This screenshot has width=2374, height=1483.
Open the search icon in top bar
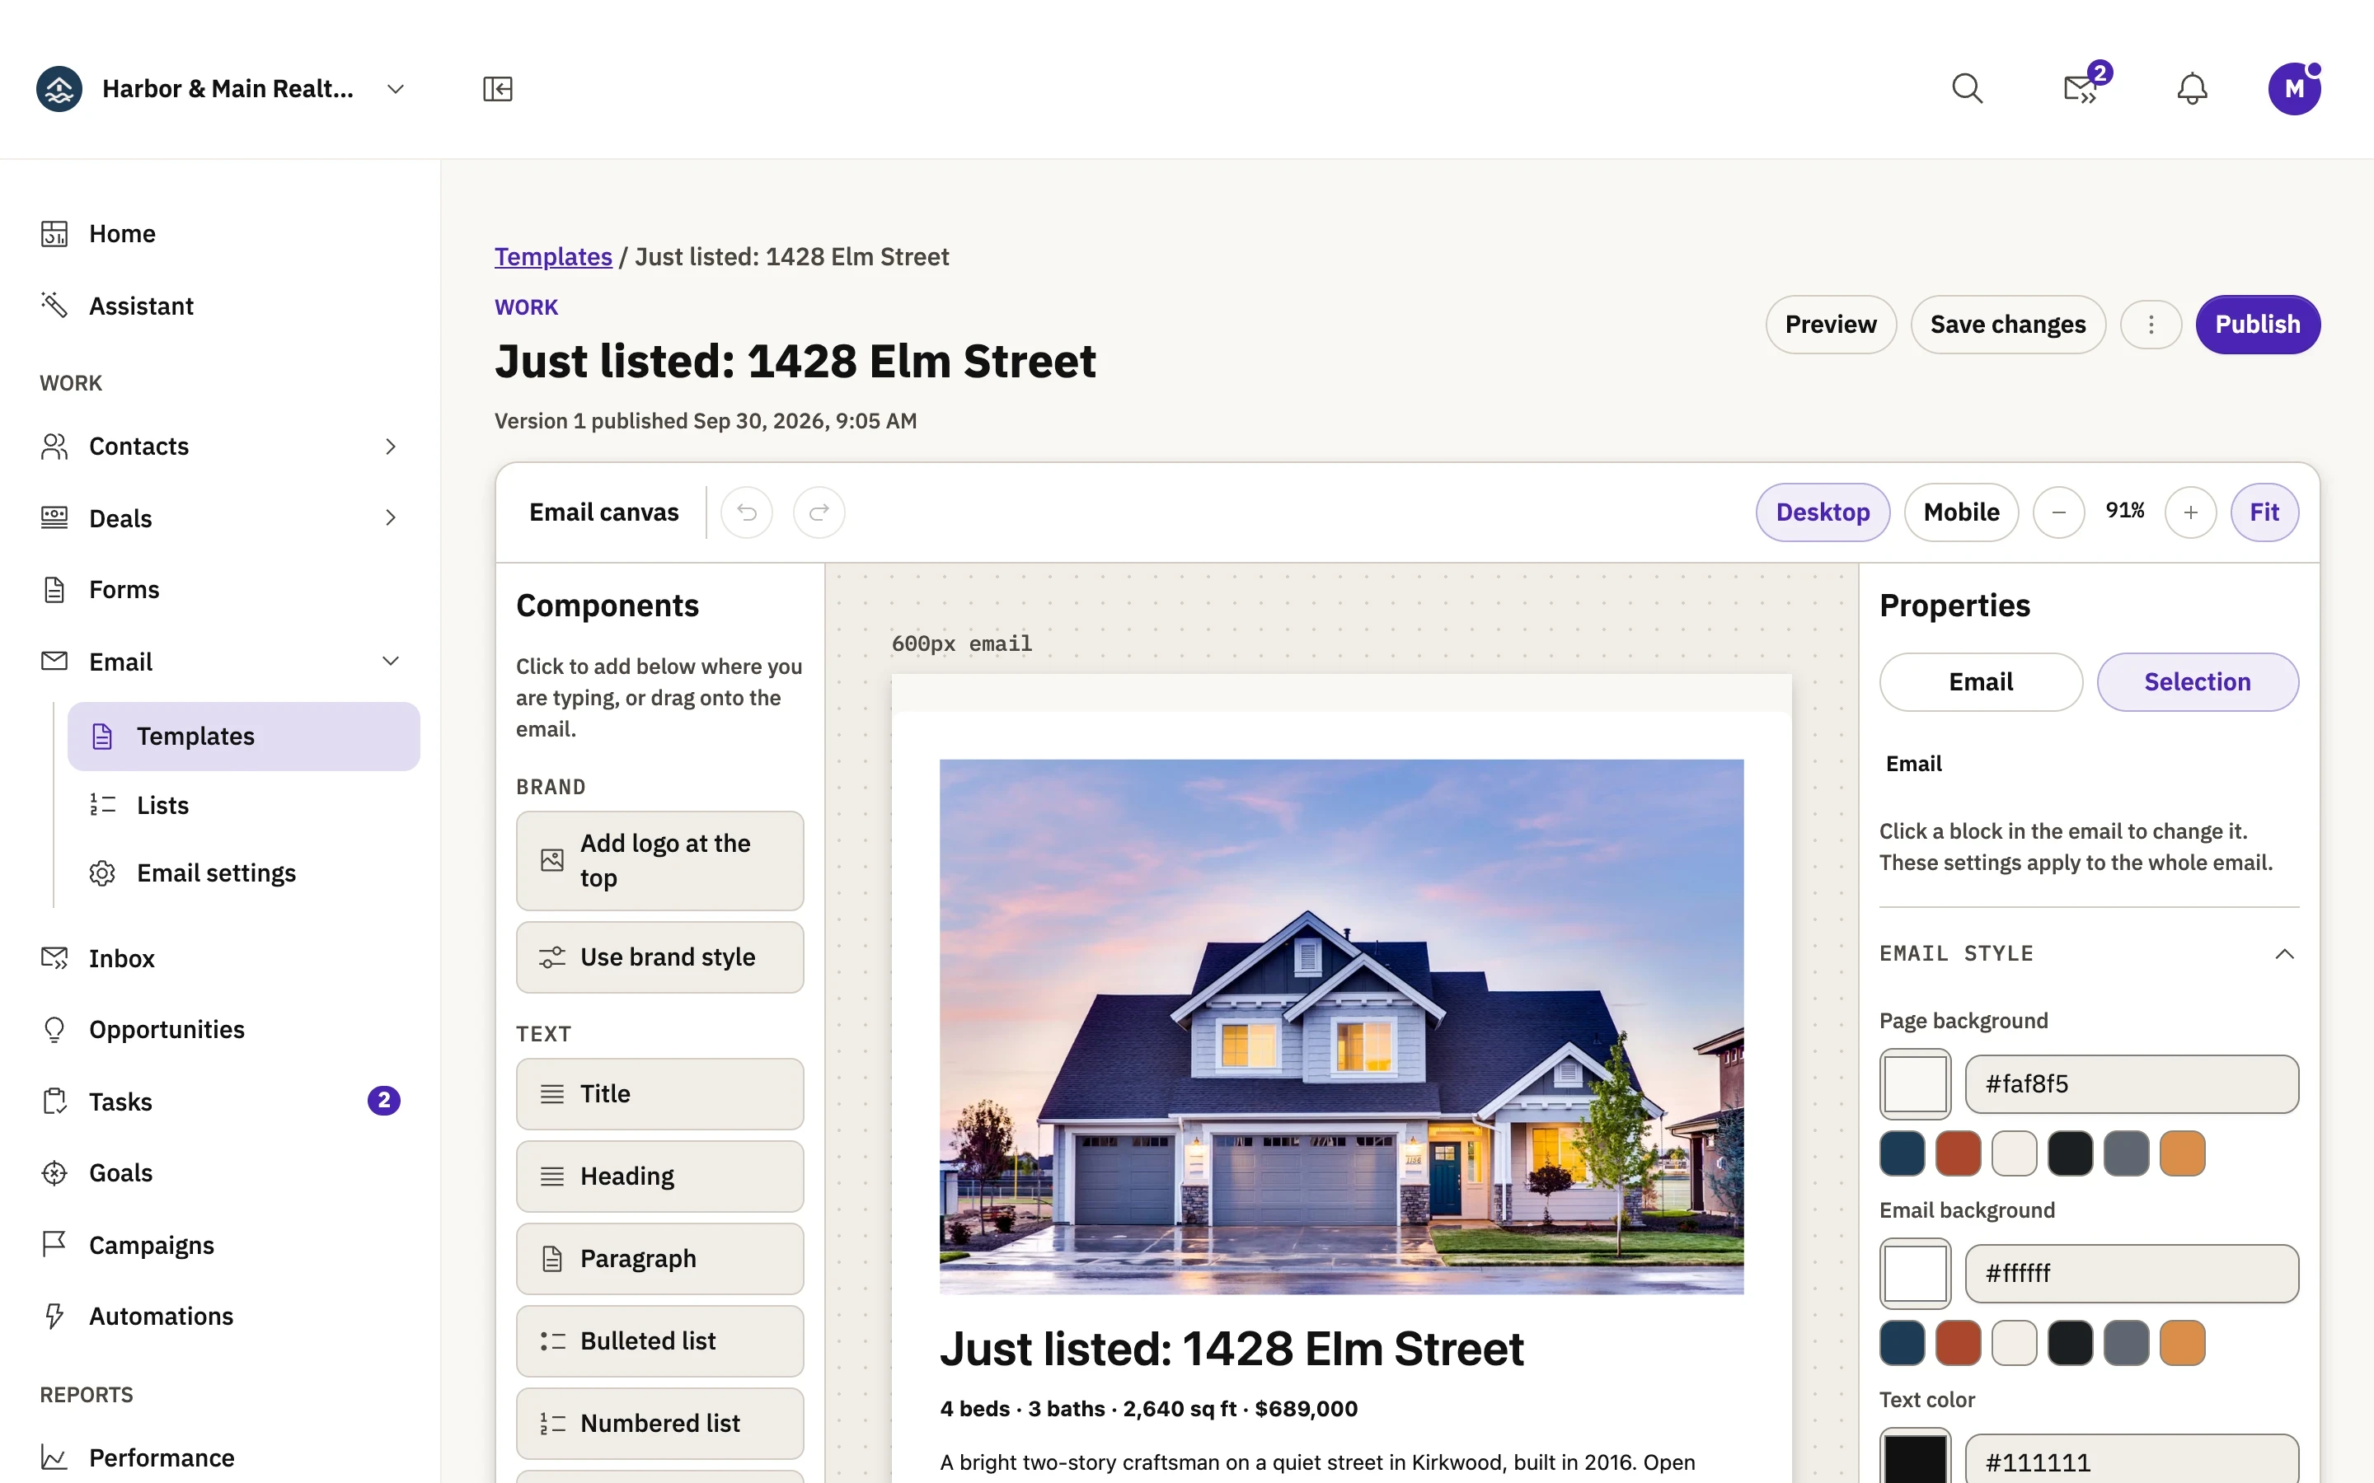(x=1967, y=88)
